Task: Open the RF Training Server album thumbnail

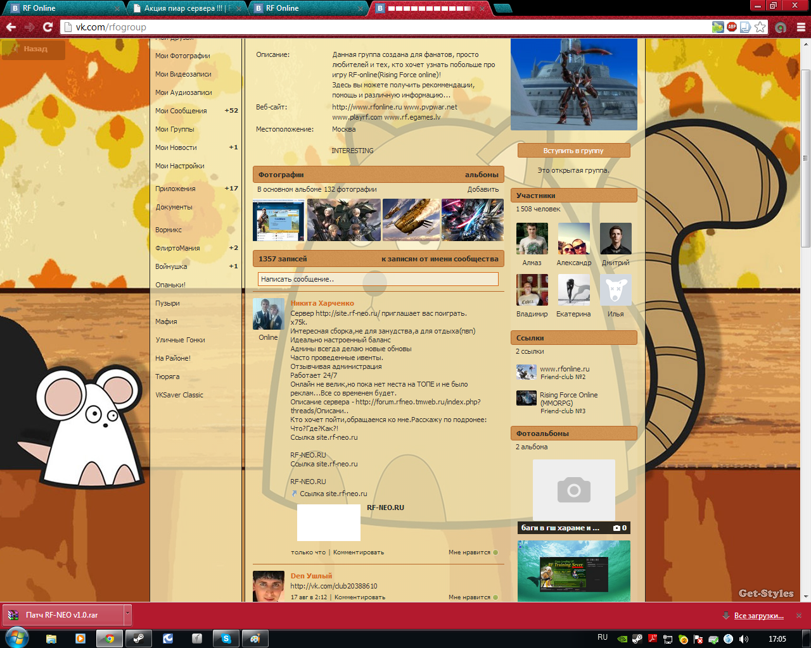Action: click(x=574, y=571)
